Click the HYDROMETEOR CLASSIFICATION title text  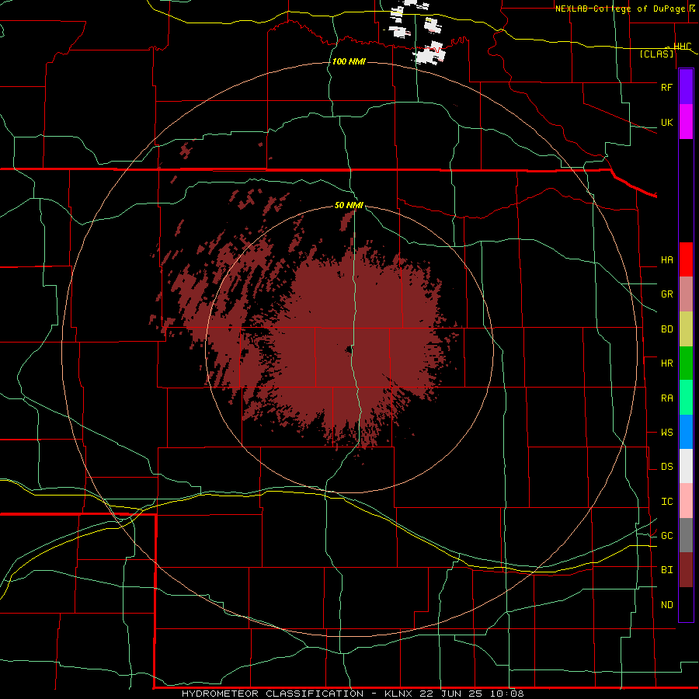(x=273, y=694)
